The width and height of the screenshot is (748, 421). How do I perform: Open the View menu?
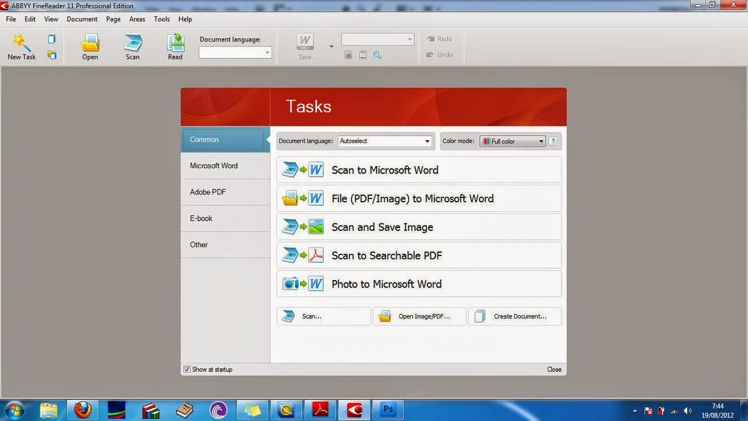click(51, 19)
